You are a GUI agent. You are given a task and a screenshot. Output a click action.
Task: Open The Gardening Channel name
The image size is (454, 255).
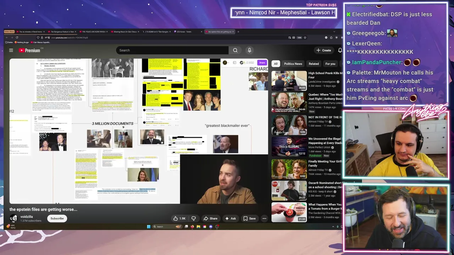coord(325,213)
